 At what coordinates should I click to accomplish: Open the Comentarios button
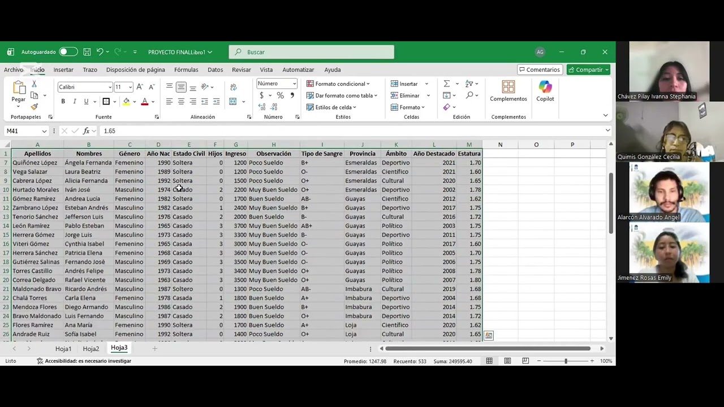[539, 70]
